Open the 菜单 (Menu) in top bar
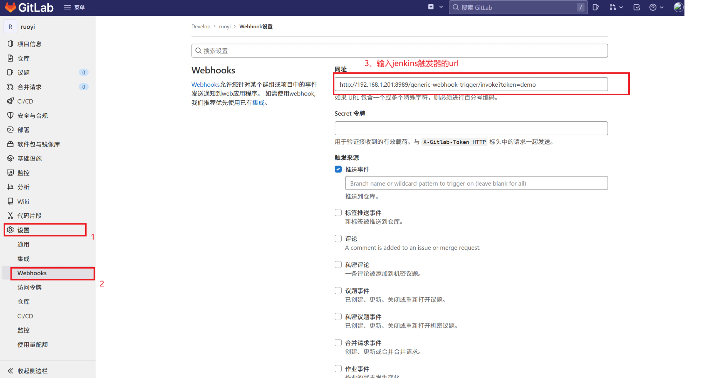The image size is (704, 378). click(74, 7)
